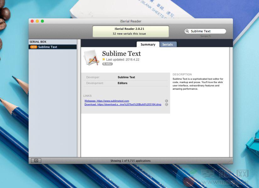
Task: Click the iSerial Reader 2.0.21 info banner
Action: 130,31
